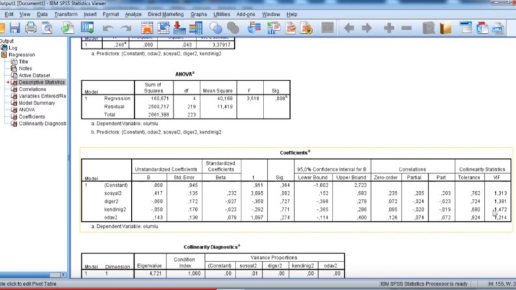Open the Graphs menu
Image resolution: width=516 pixels, height=290 pixels.
point(198,14)
